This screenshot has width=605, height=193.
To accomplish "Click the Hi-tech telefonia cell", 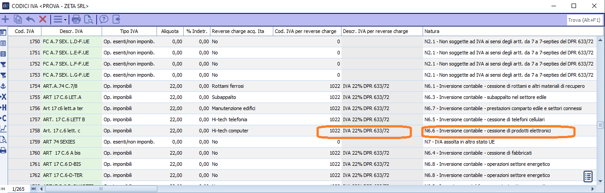I will (242, 120).
